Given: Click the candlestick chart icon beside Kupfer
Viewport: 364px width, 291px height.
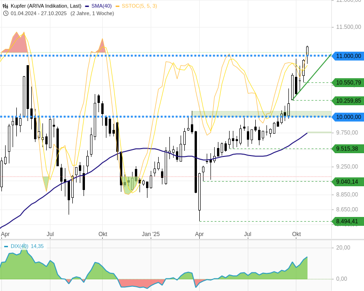Looking at the screenshot, I should click(5, 6).
